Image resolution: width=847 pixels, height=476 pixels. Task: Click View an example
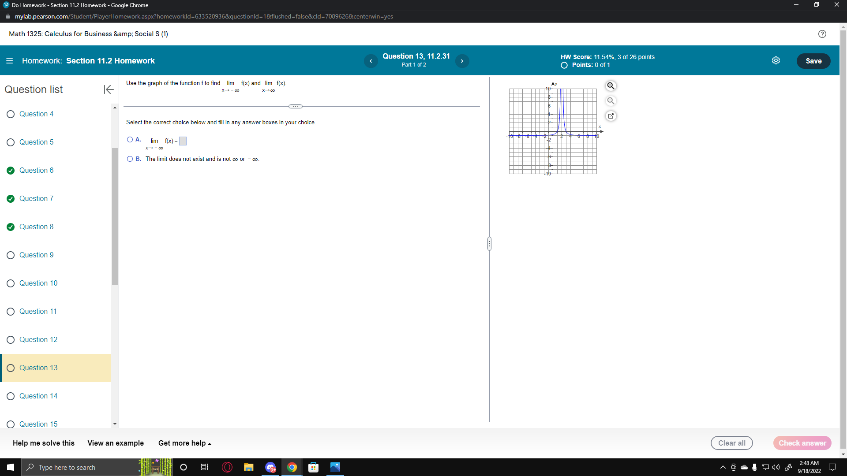click(115, 443)
